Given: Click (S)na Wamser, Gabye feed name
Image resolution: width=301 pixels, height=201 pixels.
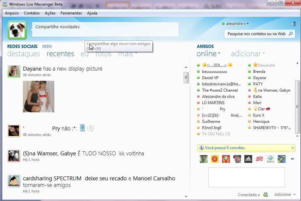Looking at the screenshot, I should [x=49, y=153].
